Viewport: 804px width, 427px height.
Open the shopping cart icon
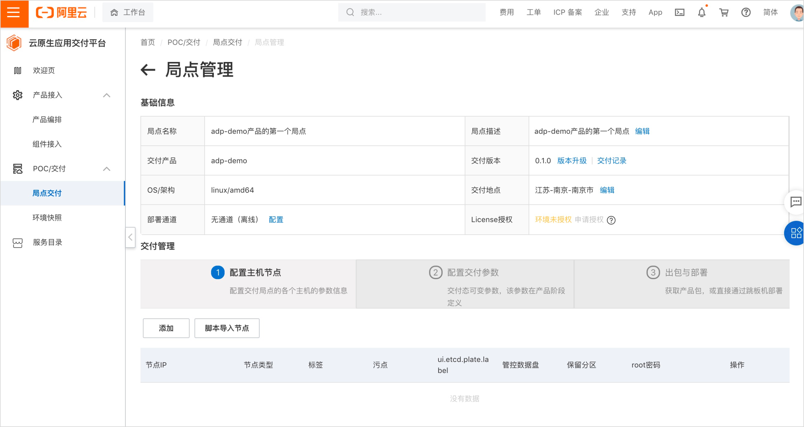pyautogui.click(x=724, y=12)
